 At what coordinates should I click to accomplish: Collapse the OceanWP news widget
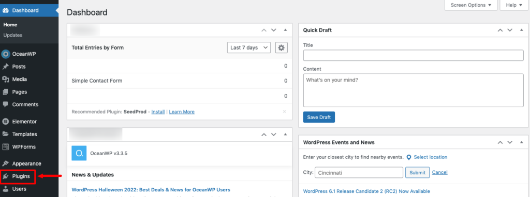click(285, 135)
